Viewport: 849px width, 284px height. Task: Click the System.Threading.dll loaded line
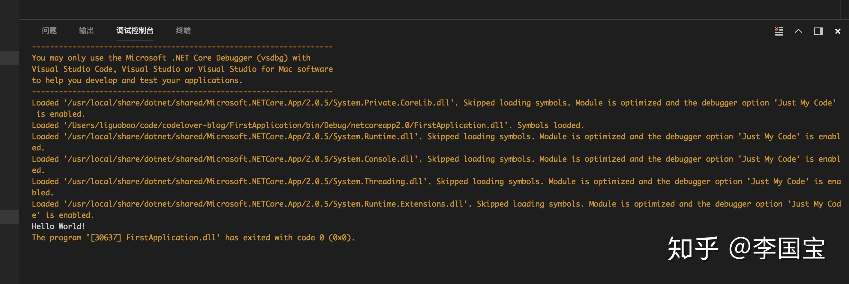tap(436, 187)
